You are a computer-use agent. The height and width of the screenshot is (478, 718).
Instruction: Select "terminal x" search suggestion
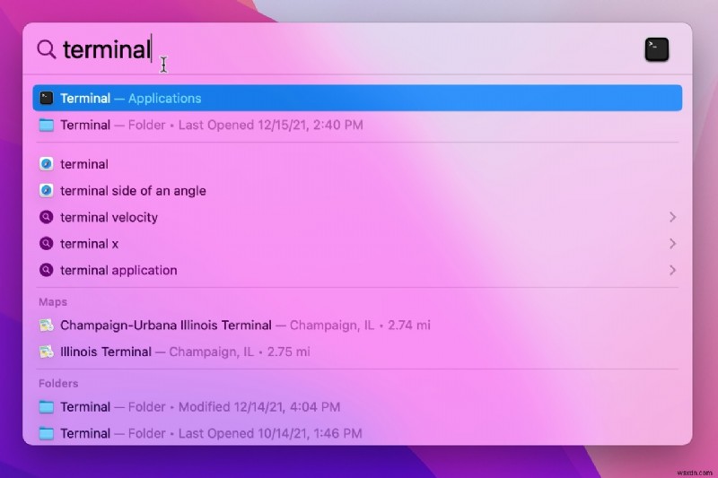(x=357, y=244)
